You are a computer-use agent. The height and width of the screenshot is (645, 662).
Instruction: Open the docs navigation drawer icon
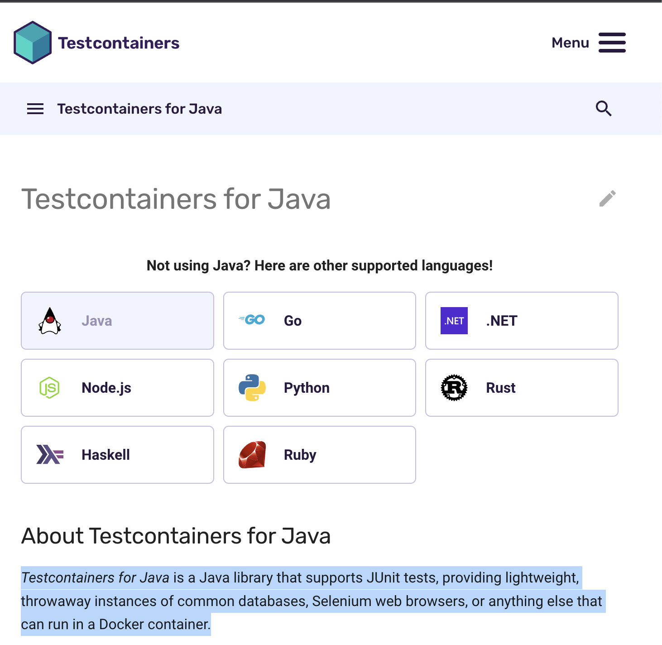click(x=35, y=109)
